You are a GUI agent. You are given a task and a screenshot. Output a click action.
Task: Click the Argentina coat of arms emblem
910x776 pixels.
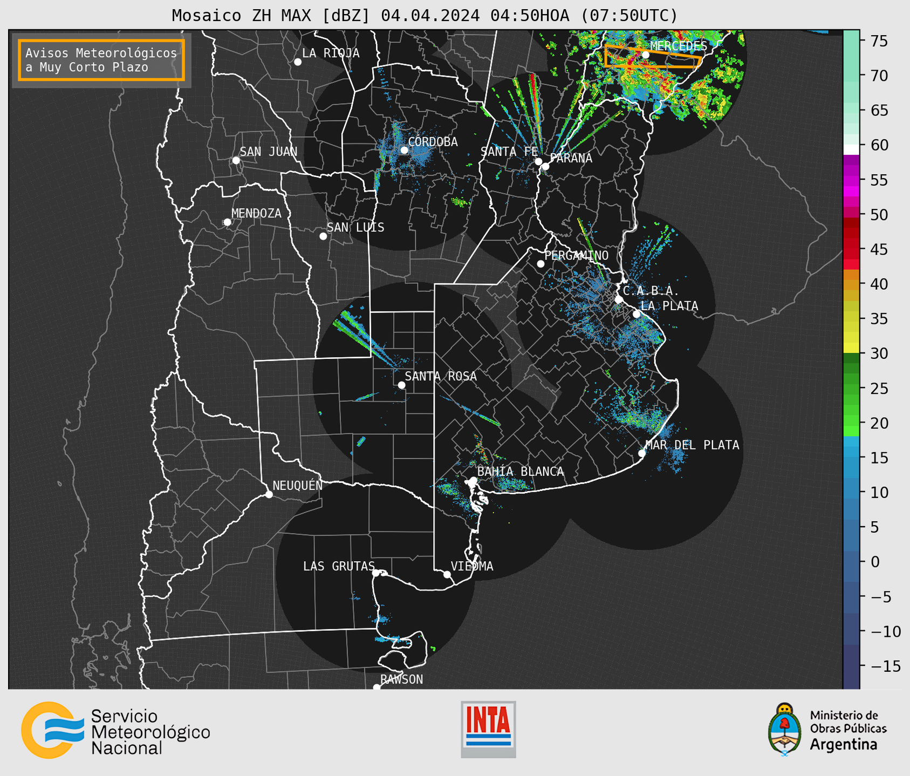[785, 730]
